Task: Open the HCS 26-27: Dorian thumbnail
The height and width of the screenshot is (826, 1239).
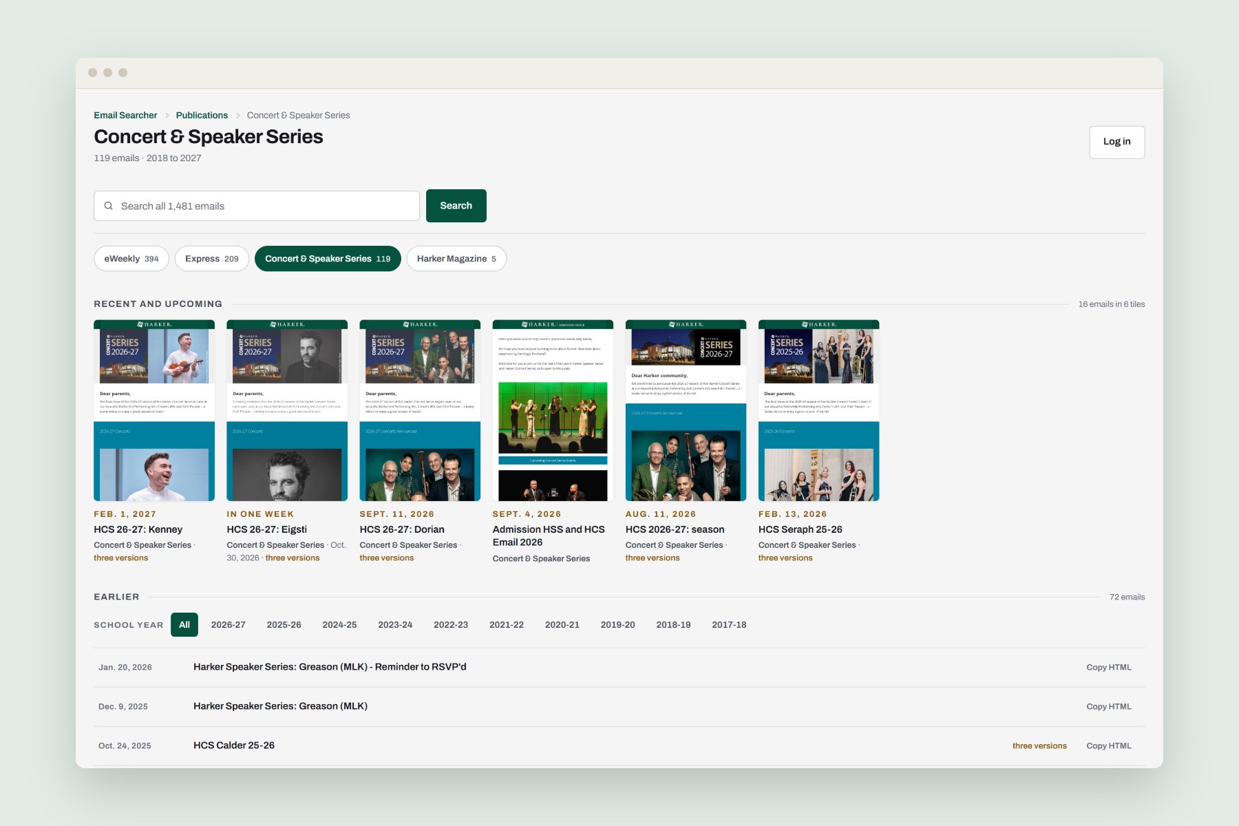Action: tap(420, 410)
